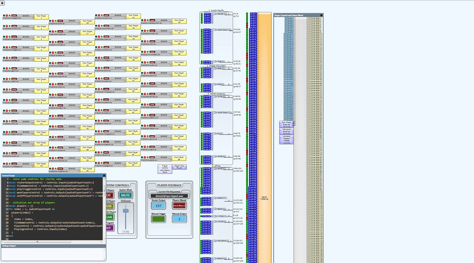This screenshot has height=263, width=474.
Task: Click the red round button for Pool Player 31
Action: coord(99,15)
